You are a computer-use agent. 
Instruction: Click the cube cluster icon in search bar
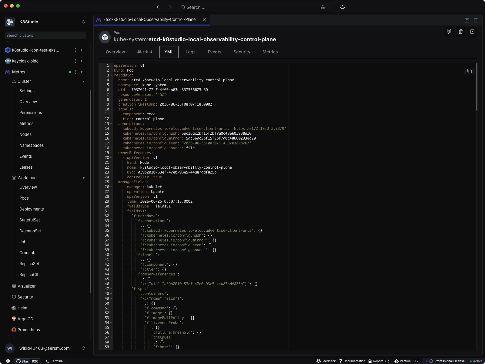click(323, 7)
